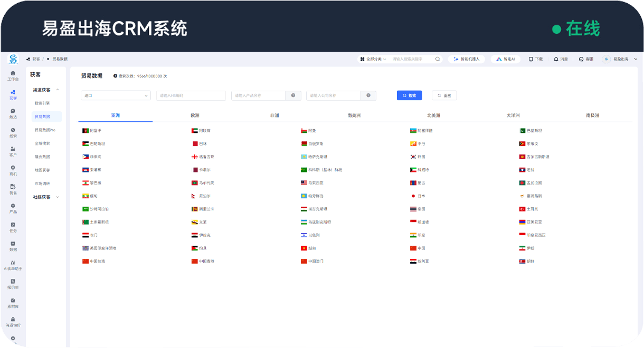Screen dimensions: 644x348
Task: Open the AI谈单助手 sidebar icon
Action: [x=13, y=265]
